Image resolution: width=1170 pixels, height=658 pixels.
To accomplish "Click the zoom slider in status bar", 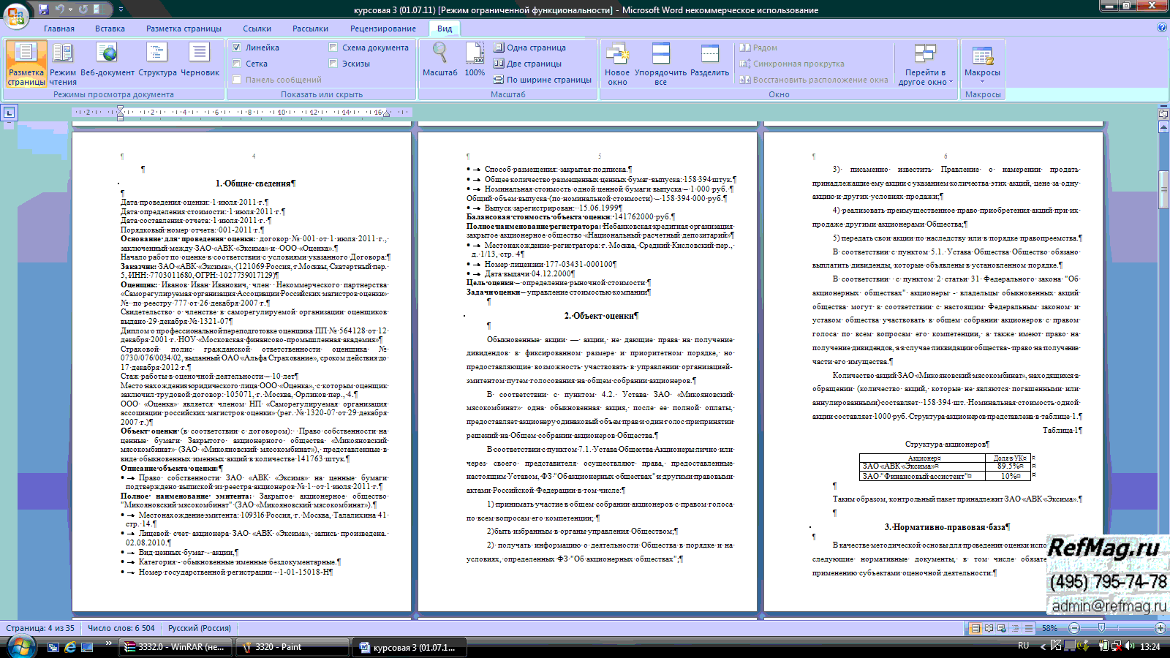I will tap(1101, 628).
